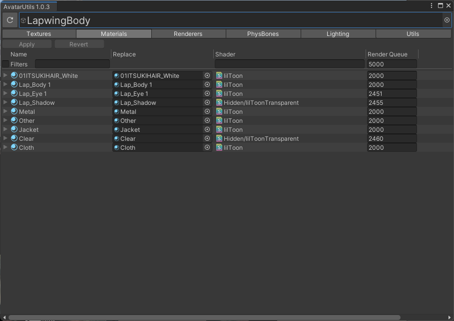This screenshot has width=454, height=321.
Task: Click the Render Queue filter field showing 5000
Action: (392, 64)
